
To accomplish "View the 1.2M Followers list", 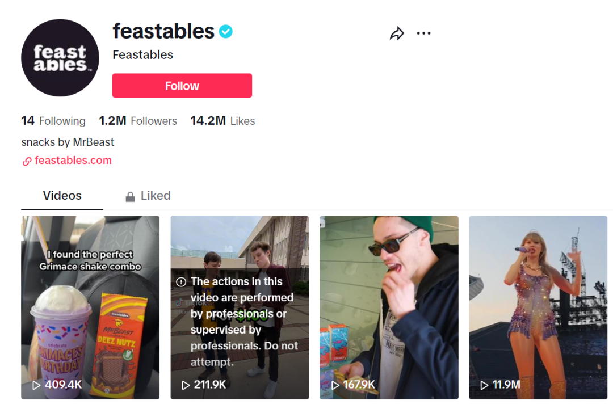I will click(x=138, y=121).
